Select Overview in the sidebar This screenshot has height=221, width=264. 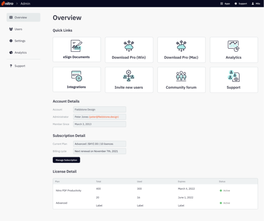point(23,17)
